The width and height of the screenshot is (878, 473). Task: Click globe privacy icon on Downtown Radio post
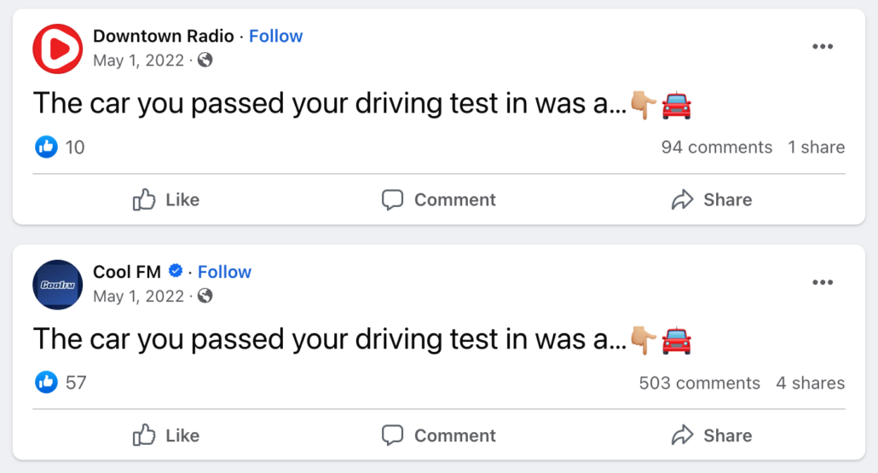[205, 61]
